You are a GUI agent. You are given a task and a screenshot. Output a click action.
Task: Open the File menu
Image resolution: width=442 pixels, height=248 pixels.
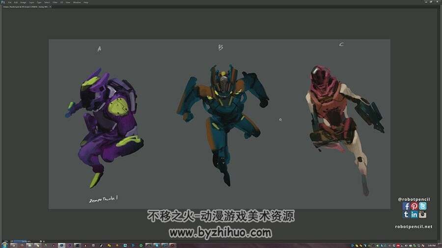click(x=10, y=2)
